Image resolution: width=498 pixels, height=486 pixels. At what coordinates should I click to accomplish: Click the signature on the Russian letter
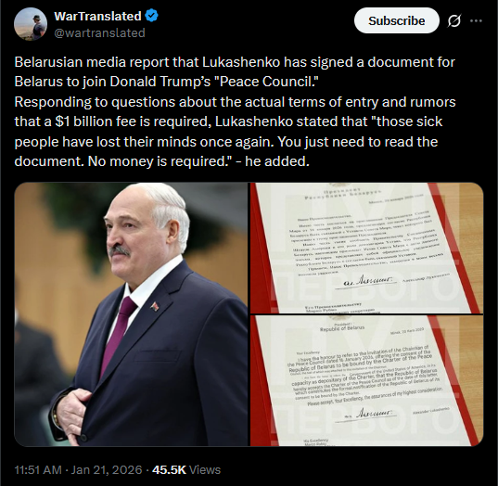point(369,280)
